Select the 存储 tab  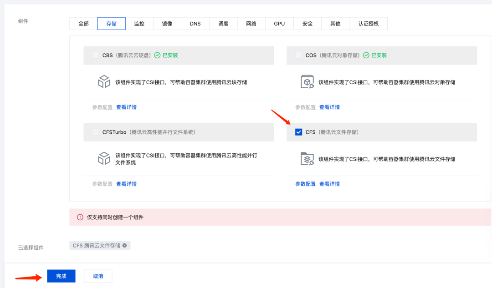point(112,24)
